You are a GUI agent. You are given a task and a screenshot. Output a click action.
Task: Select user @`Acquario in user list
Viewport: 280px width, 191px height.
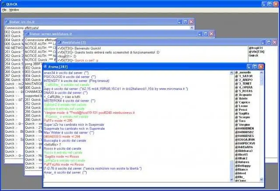pos(243,95)
